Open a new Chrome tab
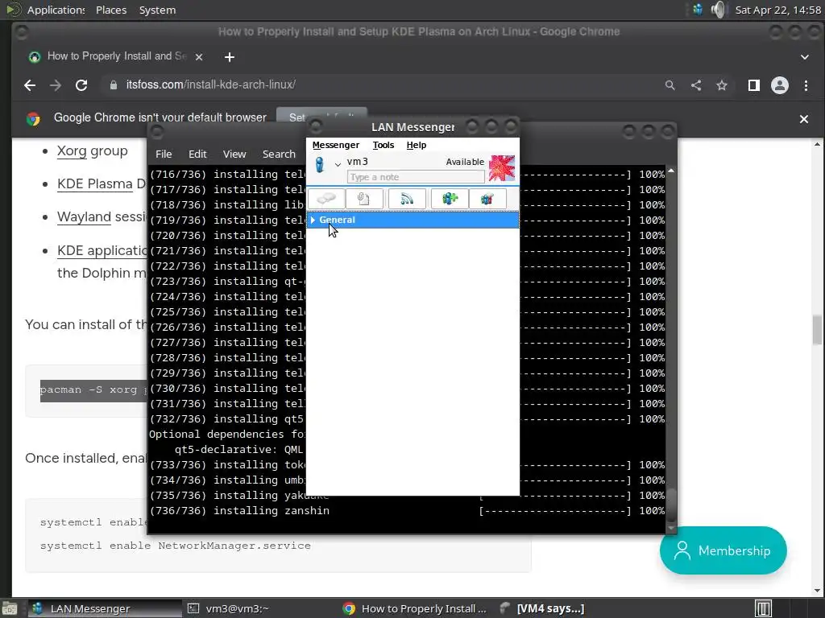 pos(230,57)
